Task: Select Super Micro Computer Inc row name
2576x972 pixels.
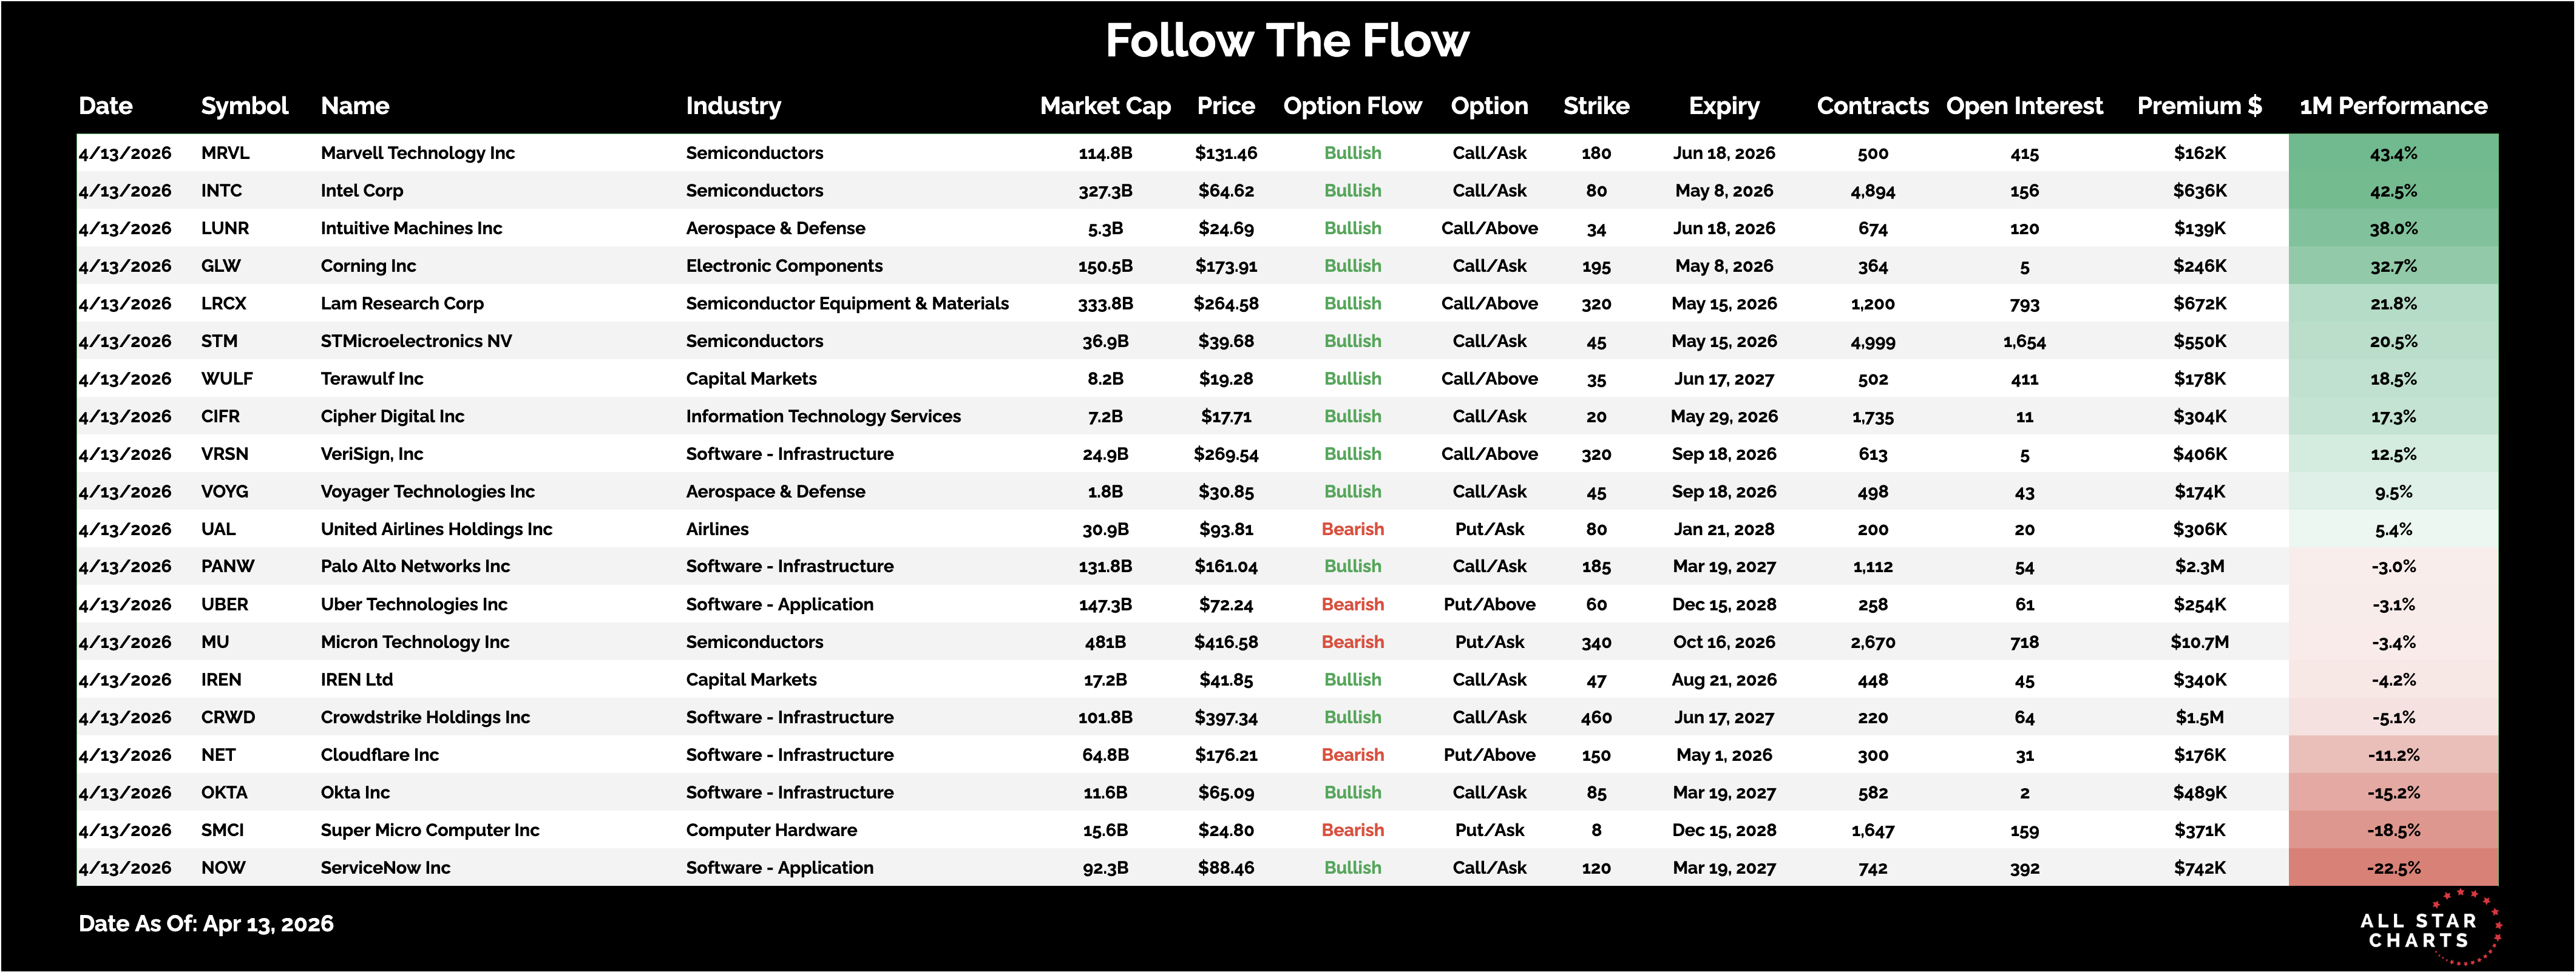Action: pyautogui.click(x=430, y=830)
